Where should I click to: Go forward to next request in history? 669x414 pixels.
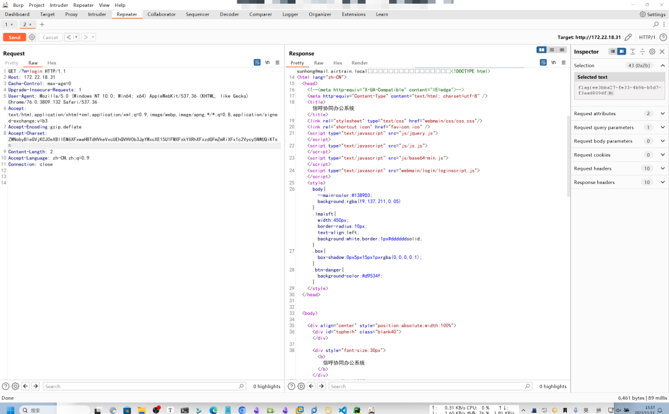point(85,38)
